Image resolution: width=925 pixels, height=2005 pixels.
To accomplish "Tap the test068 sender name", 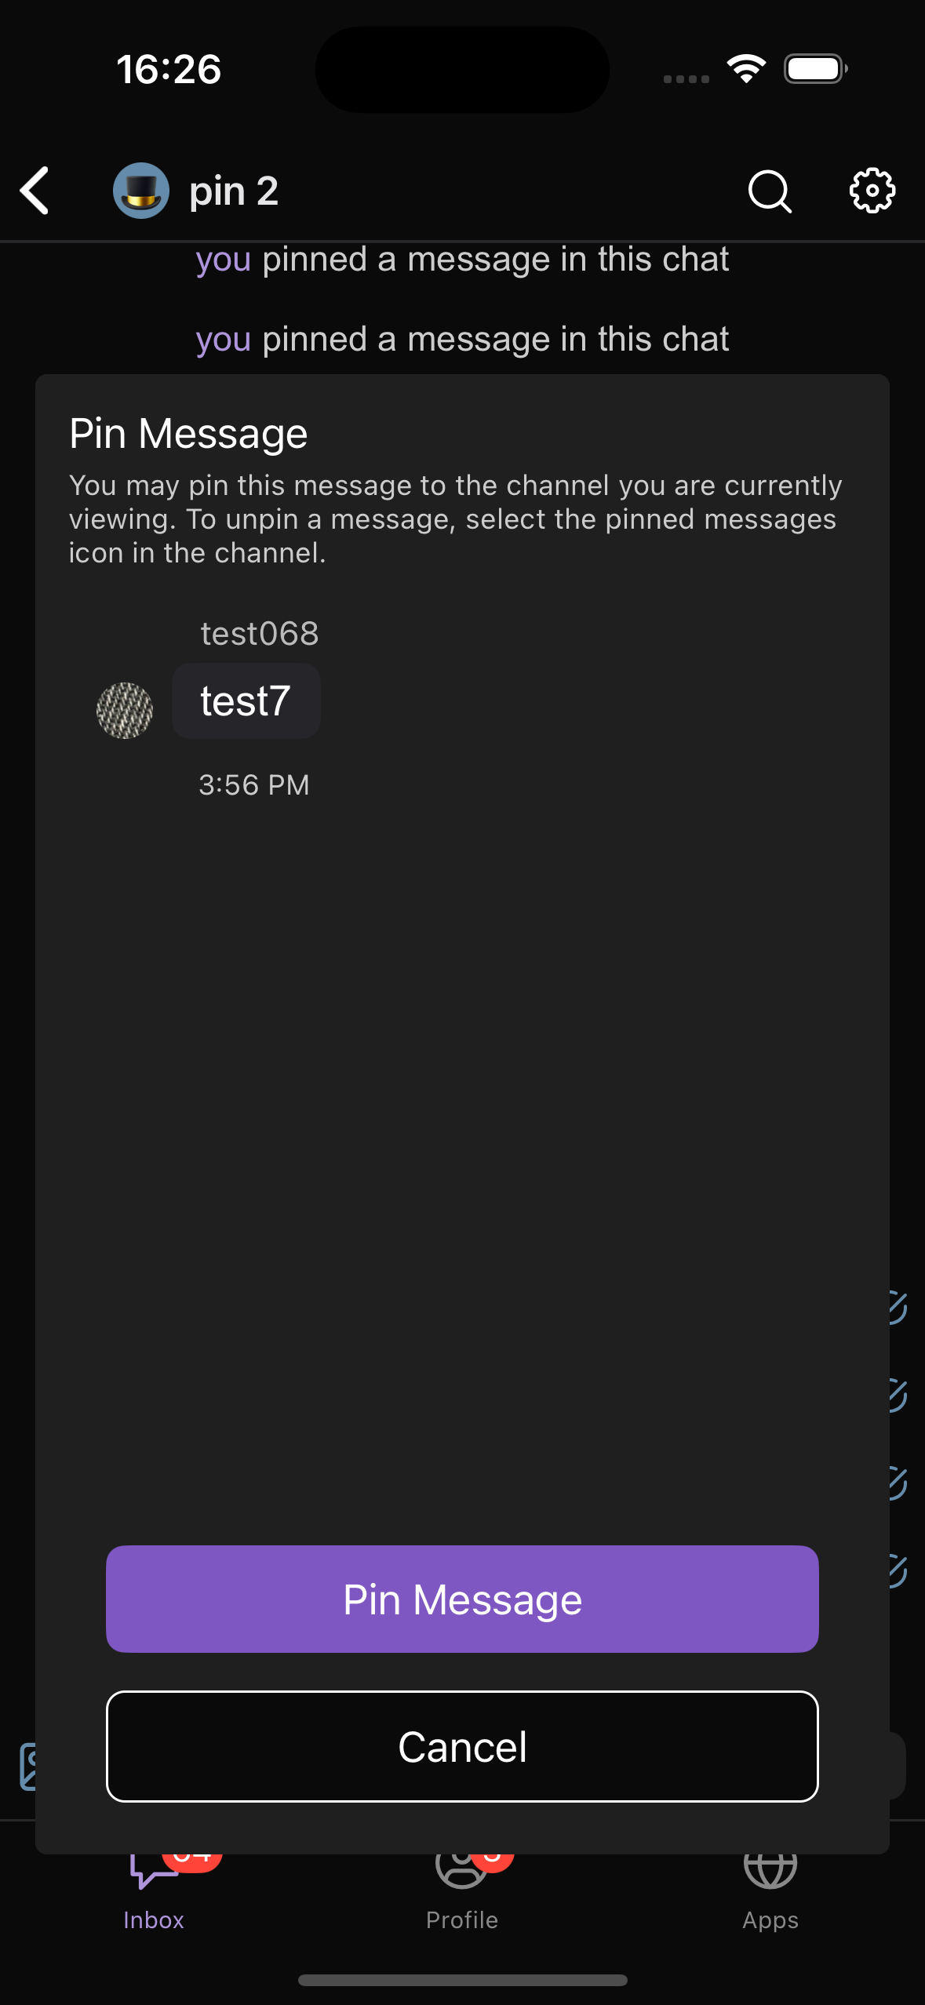I will [260, 634].
